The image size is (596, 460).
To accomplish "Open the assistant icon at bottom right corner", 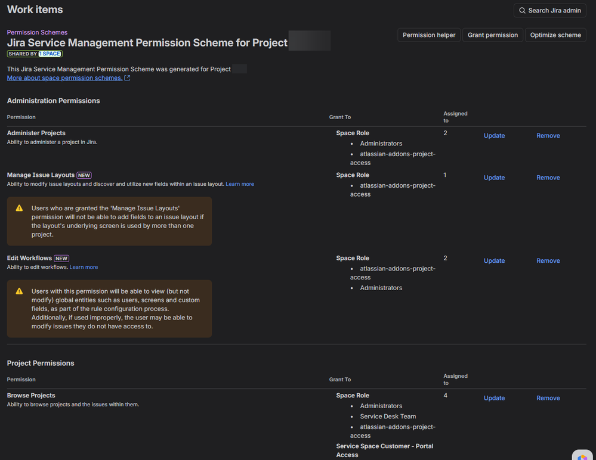I will click(582, 455).
